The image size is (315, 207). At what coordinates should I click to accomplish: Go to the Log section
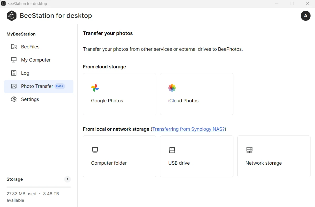25,73
